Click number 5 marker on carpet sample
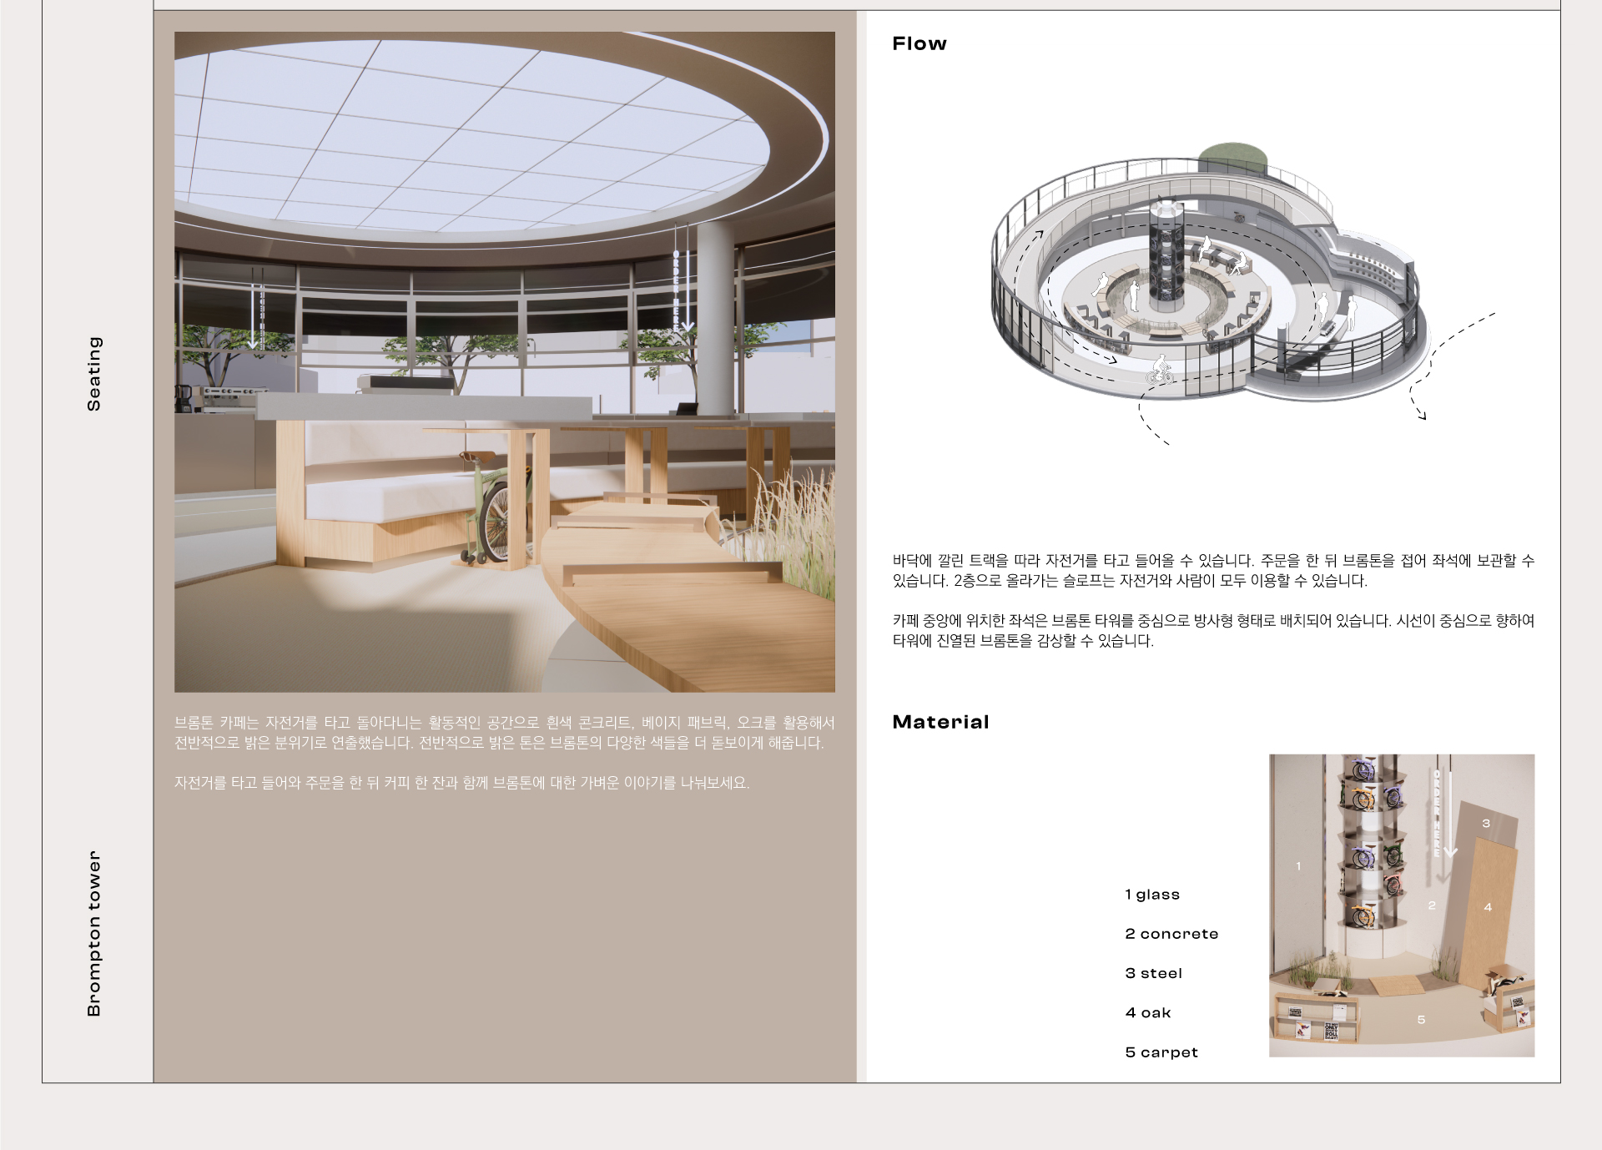The height and width of the screenshot is (1150, 1602). click(1421, 1020)
